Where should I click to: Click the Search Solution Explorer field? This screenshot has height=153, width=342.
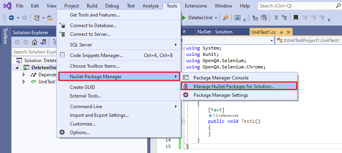35,52
